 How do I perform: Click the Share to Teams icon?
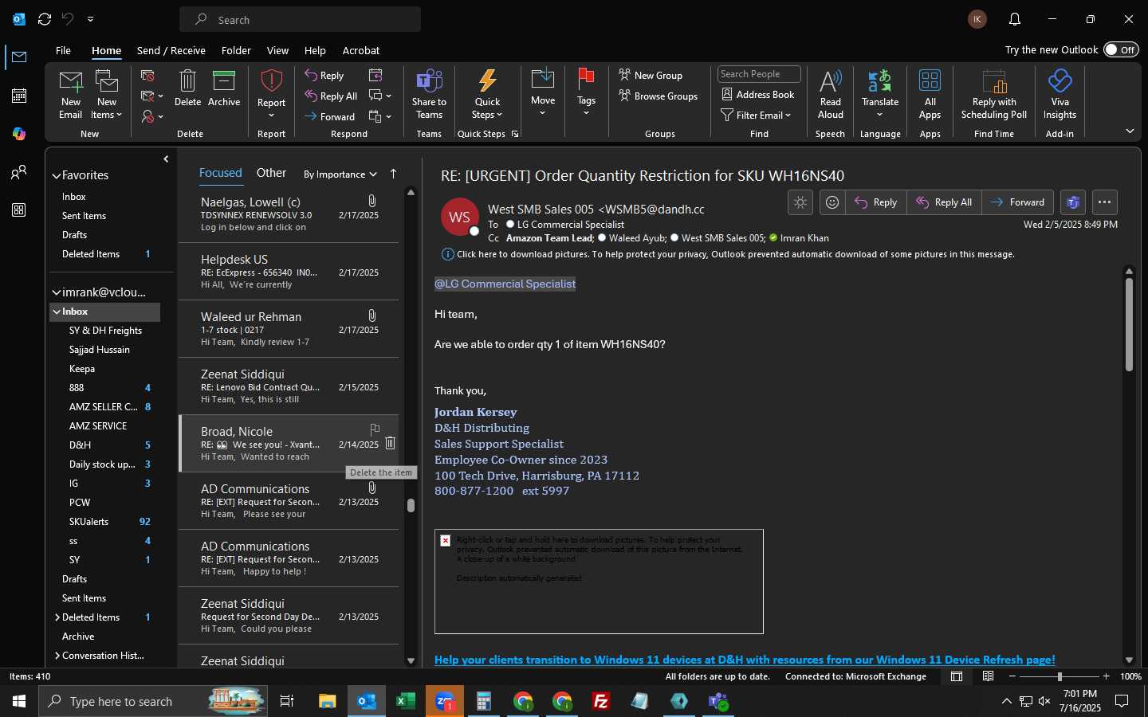pyautogui.click(x=429, y=93)
